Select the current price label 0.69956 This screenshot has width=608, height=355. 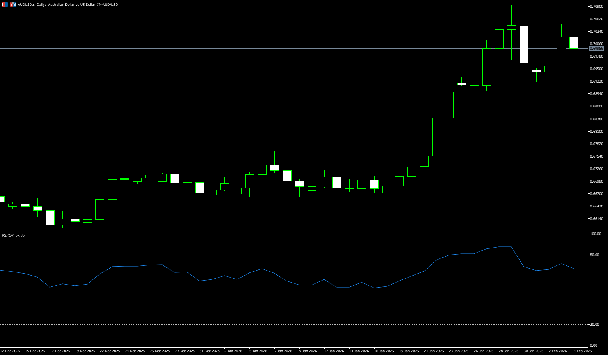pyautogui.click(x=596, y=49)
